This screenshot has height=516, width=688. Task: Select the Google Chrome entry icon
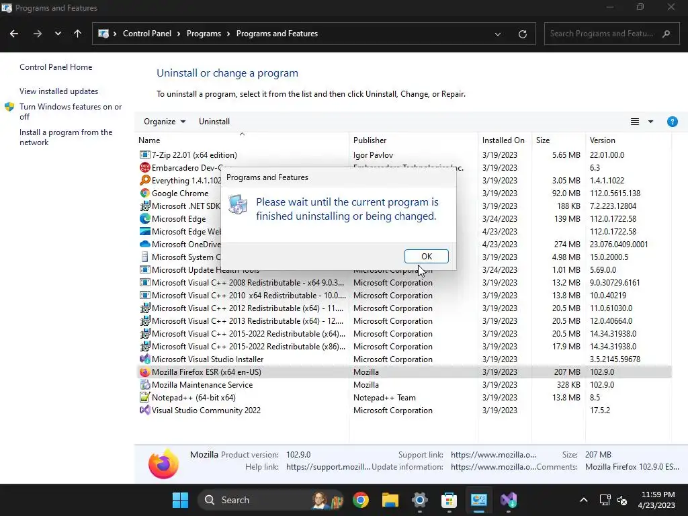(x=144, y=193)
